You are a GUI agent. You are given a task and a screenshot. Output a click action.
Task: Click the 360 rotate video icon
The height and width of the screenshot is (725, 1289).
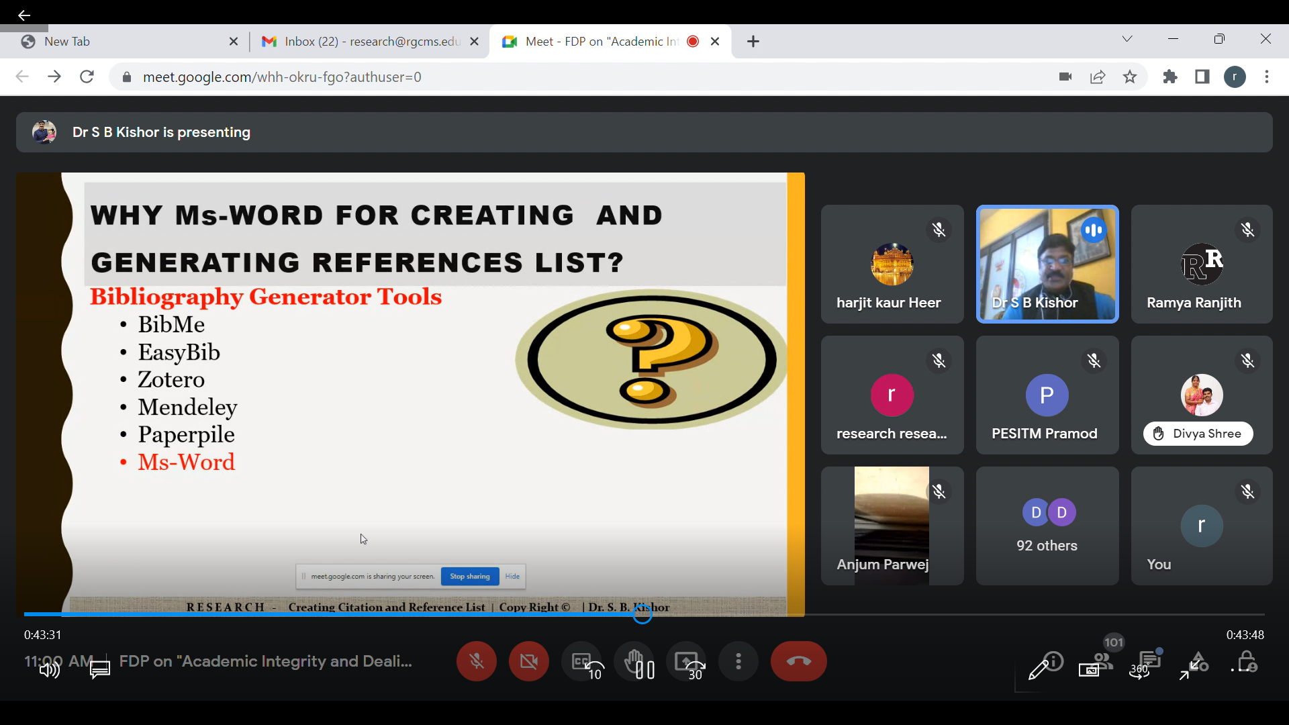coord(1139,669)
